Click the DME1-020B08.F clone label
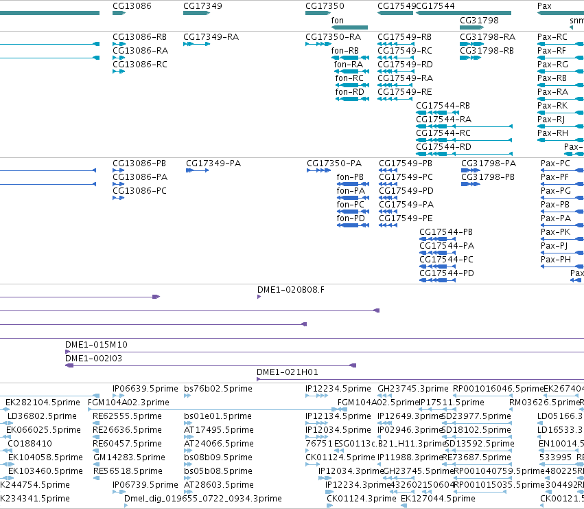 tap(291, 290)
